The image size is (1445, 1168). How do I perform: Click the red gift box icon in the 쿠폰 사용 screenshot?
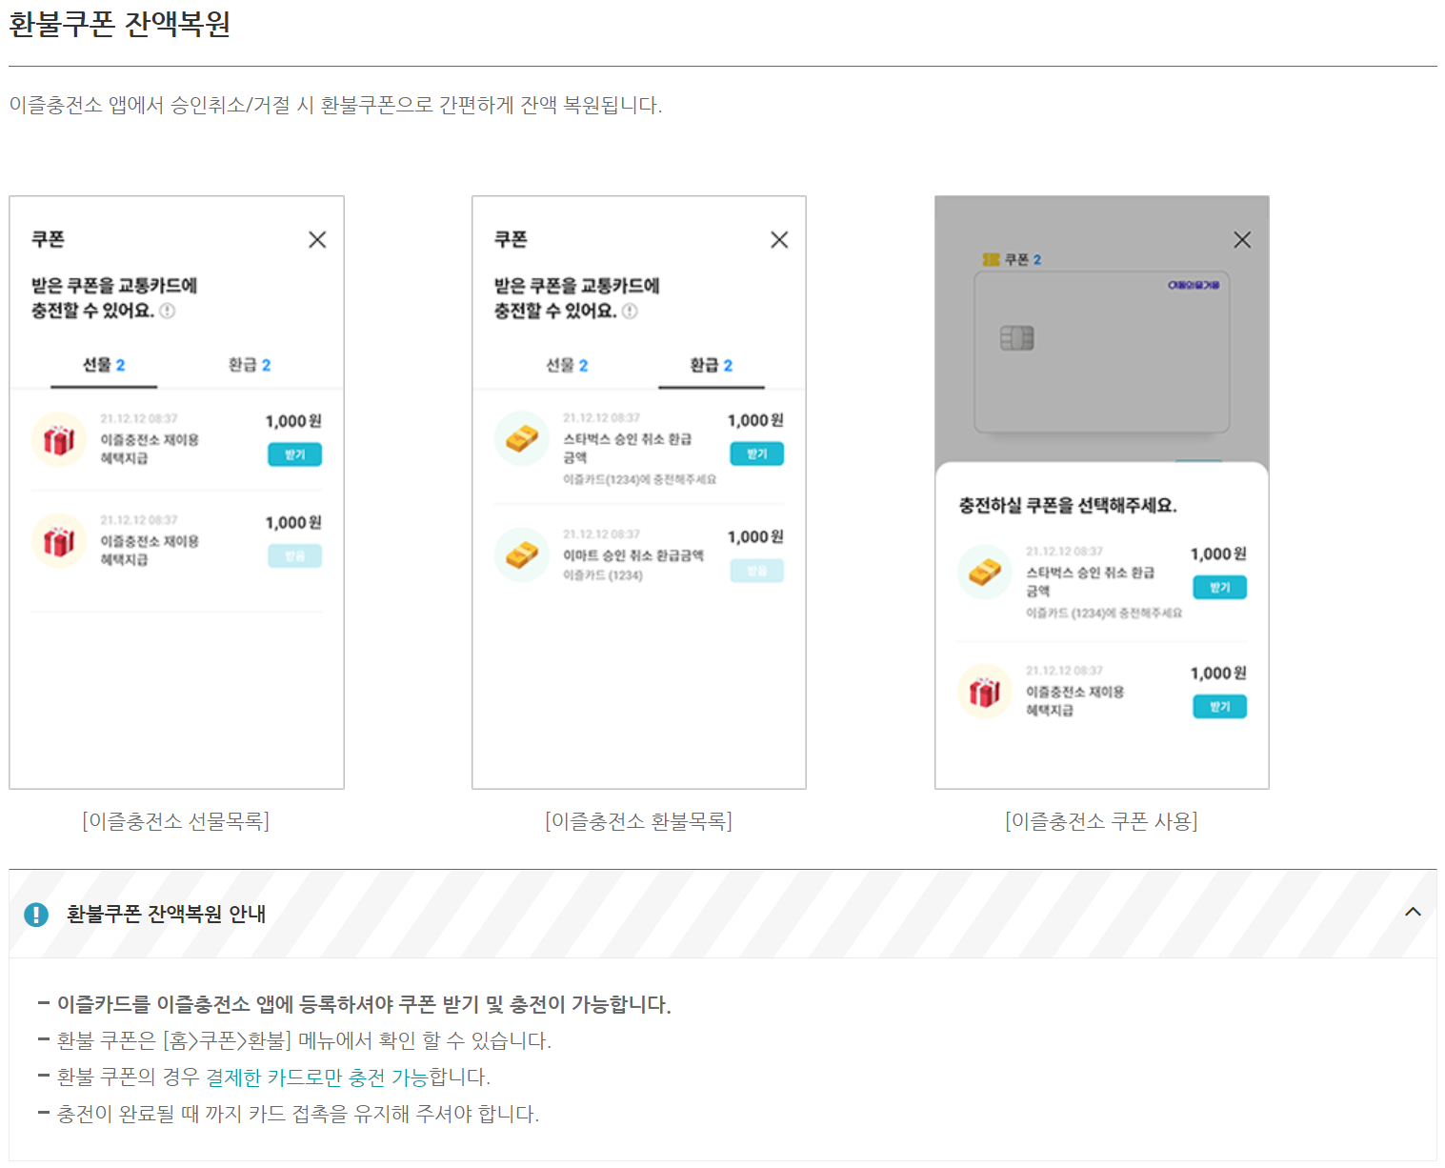[985, 692]
